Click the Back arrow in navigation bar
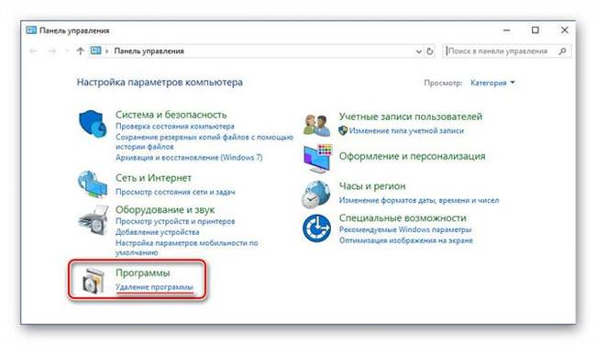This screenshot has width=596, height=345. point(33,51)
